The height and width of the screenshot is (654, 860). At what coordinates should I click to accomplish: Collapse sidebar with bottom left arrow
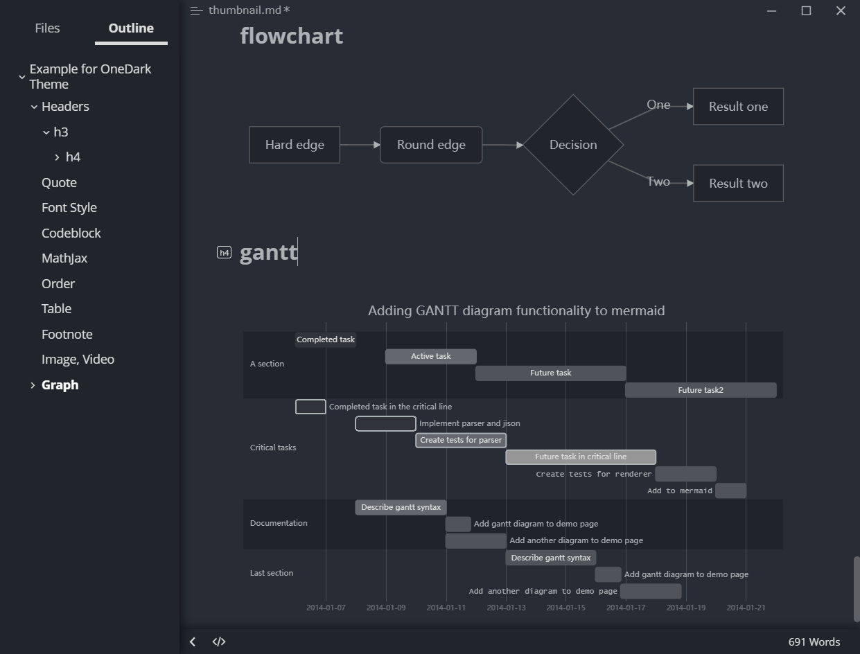[x=193, y=642]
